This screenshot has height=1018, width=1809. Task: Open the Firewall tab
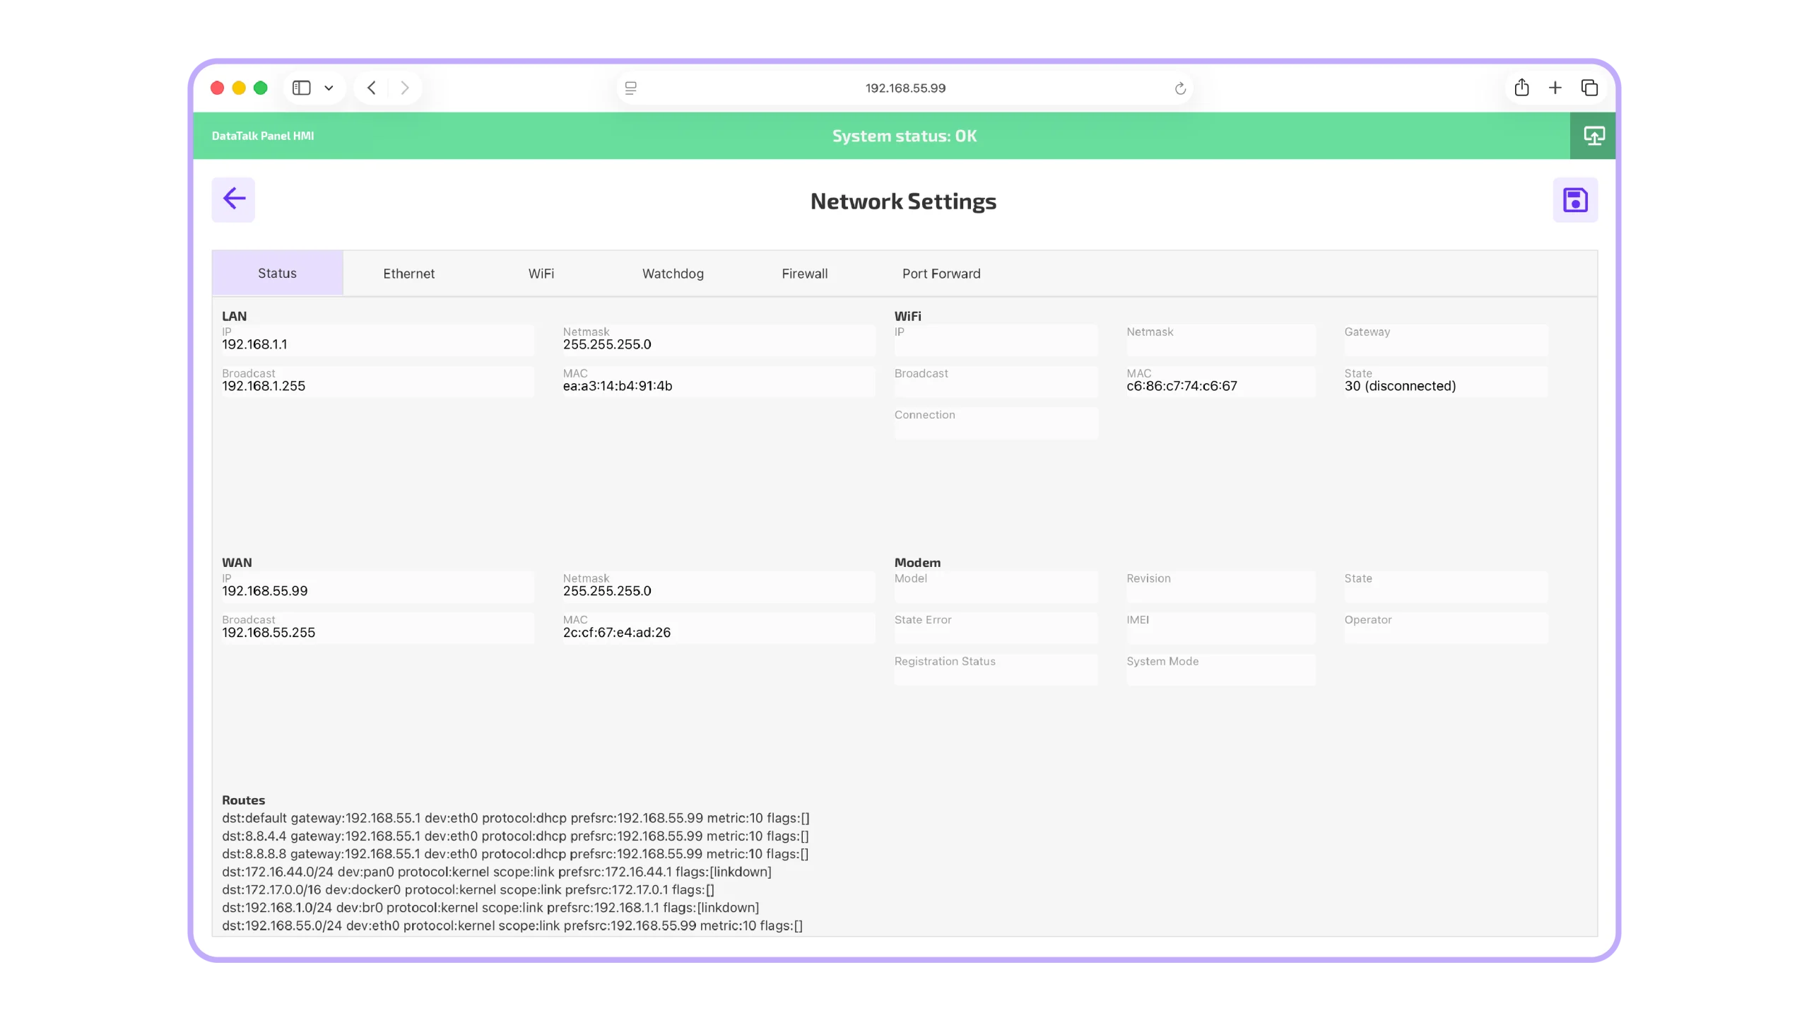coord(804,273)
